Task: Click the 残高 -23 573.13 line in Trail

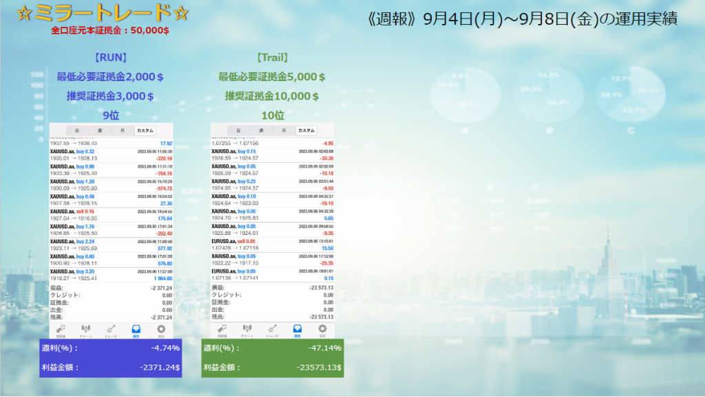Action: click(x=273, y=317)
